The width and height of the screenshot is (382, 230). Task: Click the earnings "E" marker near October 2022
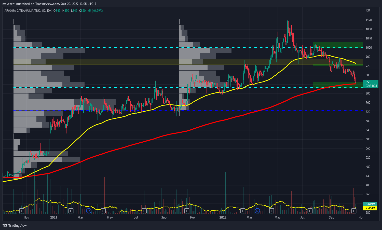pos(353,211)
